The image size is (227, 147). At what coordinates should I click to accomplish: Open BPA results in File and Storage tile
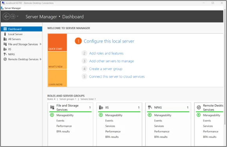pyautogui.click(x=63, y=131)
